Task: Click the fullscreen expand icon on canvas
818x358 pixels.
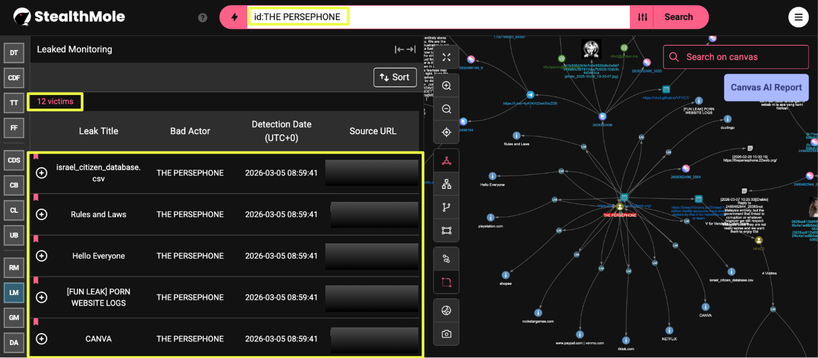Action: coord(446,57)
